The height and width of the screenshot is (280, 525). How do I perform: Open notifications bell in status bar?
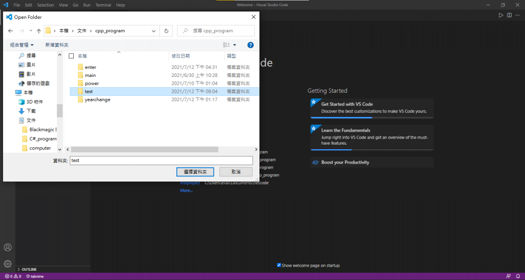(518, 276)
